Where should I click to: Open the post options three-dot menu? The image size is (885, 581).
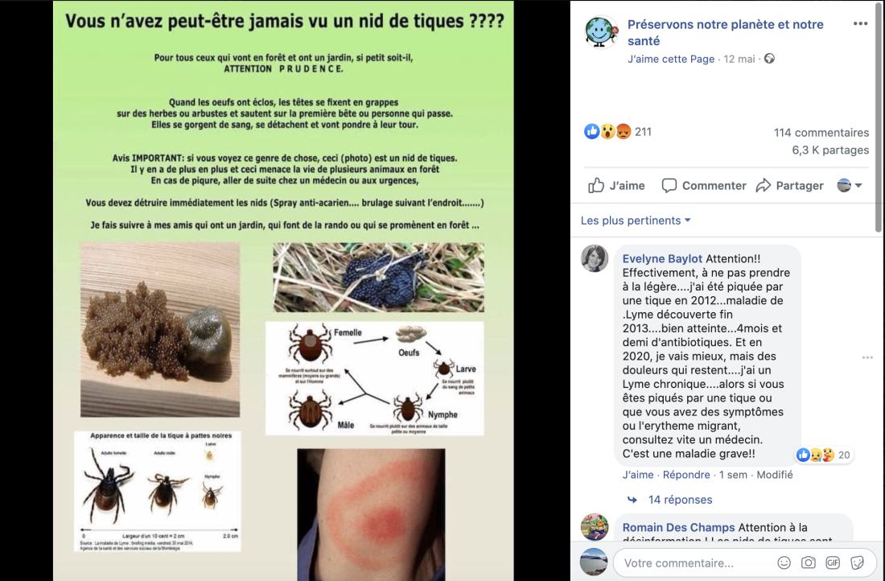860,23
